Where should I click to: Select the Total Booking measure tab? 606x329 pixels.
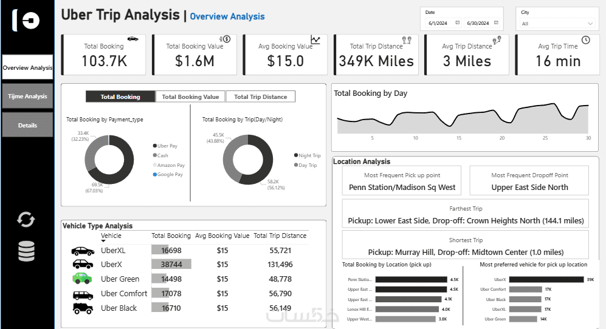pyautogui.click(x=120, y=97)
